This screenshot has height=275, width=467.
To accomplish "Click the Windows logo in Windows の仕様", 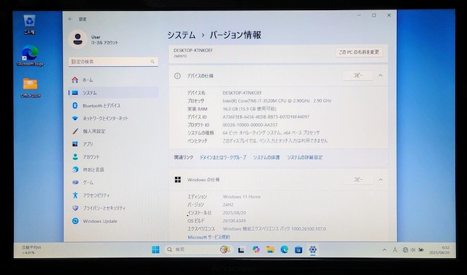I will (178, 180).
